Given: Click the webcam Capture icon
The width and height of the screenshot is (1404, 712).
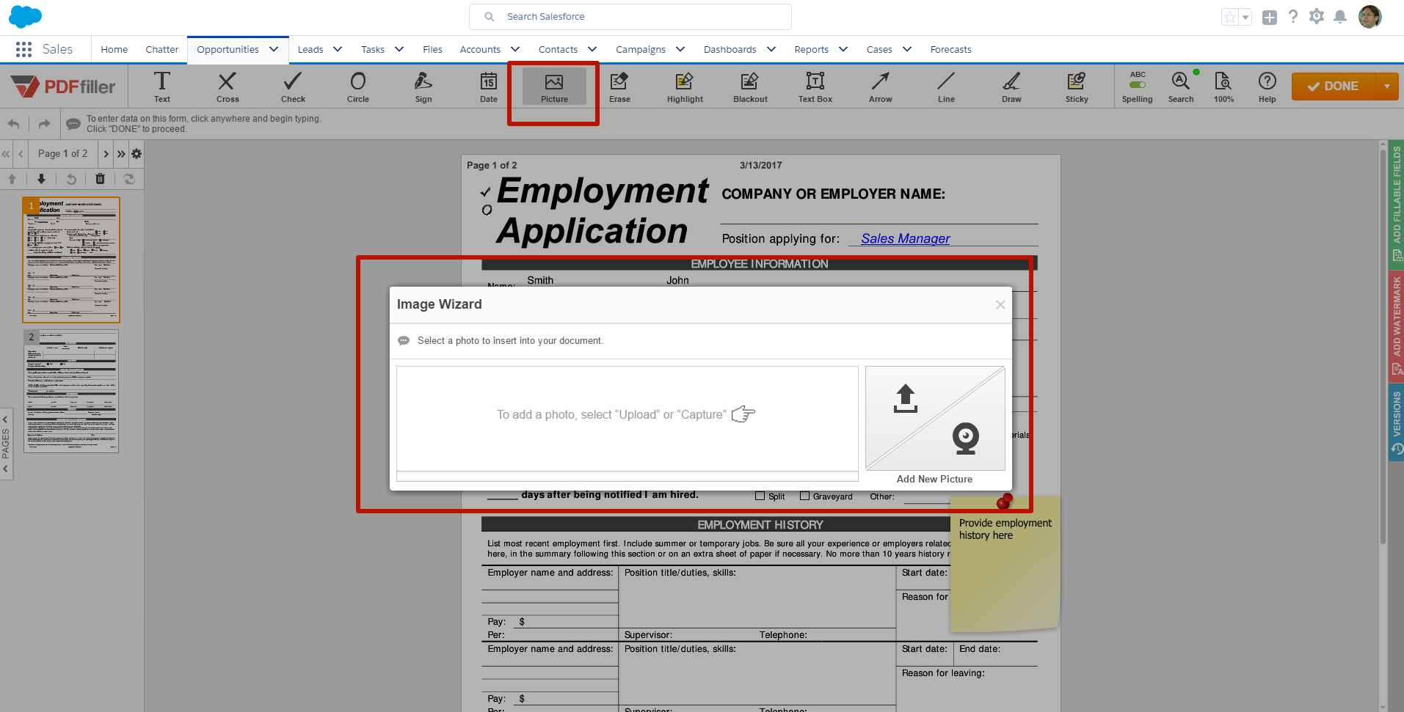Looking at the screenshot, I should pos(965,438).
